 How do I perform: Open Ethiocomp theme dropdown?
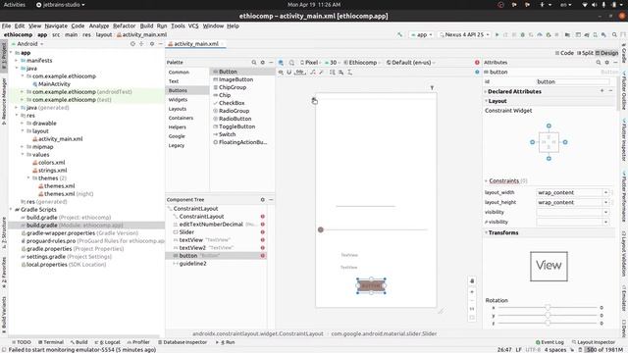coord(362,63)
